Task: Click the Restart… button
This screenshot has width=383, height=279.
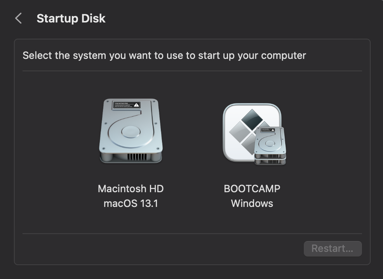Action: click(x=333, y=248)
